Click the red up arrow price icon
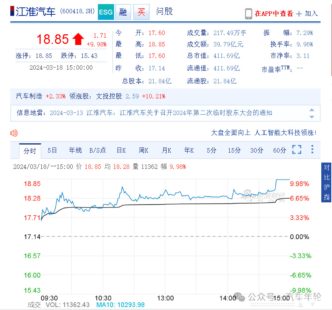 tap(78, 39)
